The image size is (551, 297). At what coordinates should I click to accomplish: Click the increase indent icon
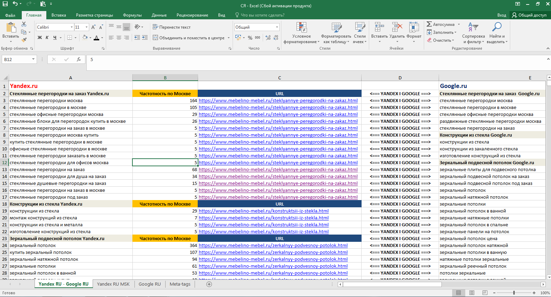[145, 38]
